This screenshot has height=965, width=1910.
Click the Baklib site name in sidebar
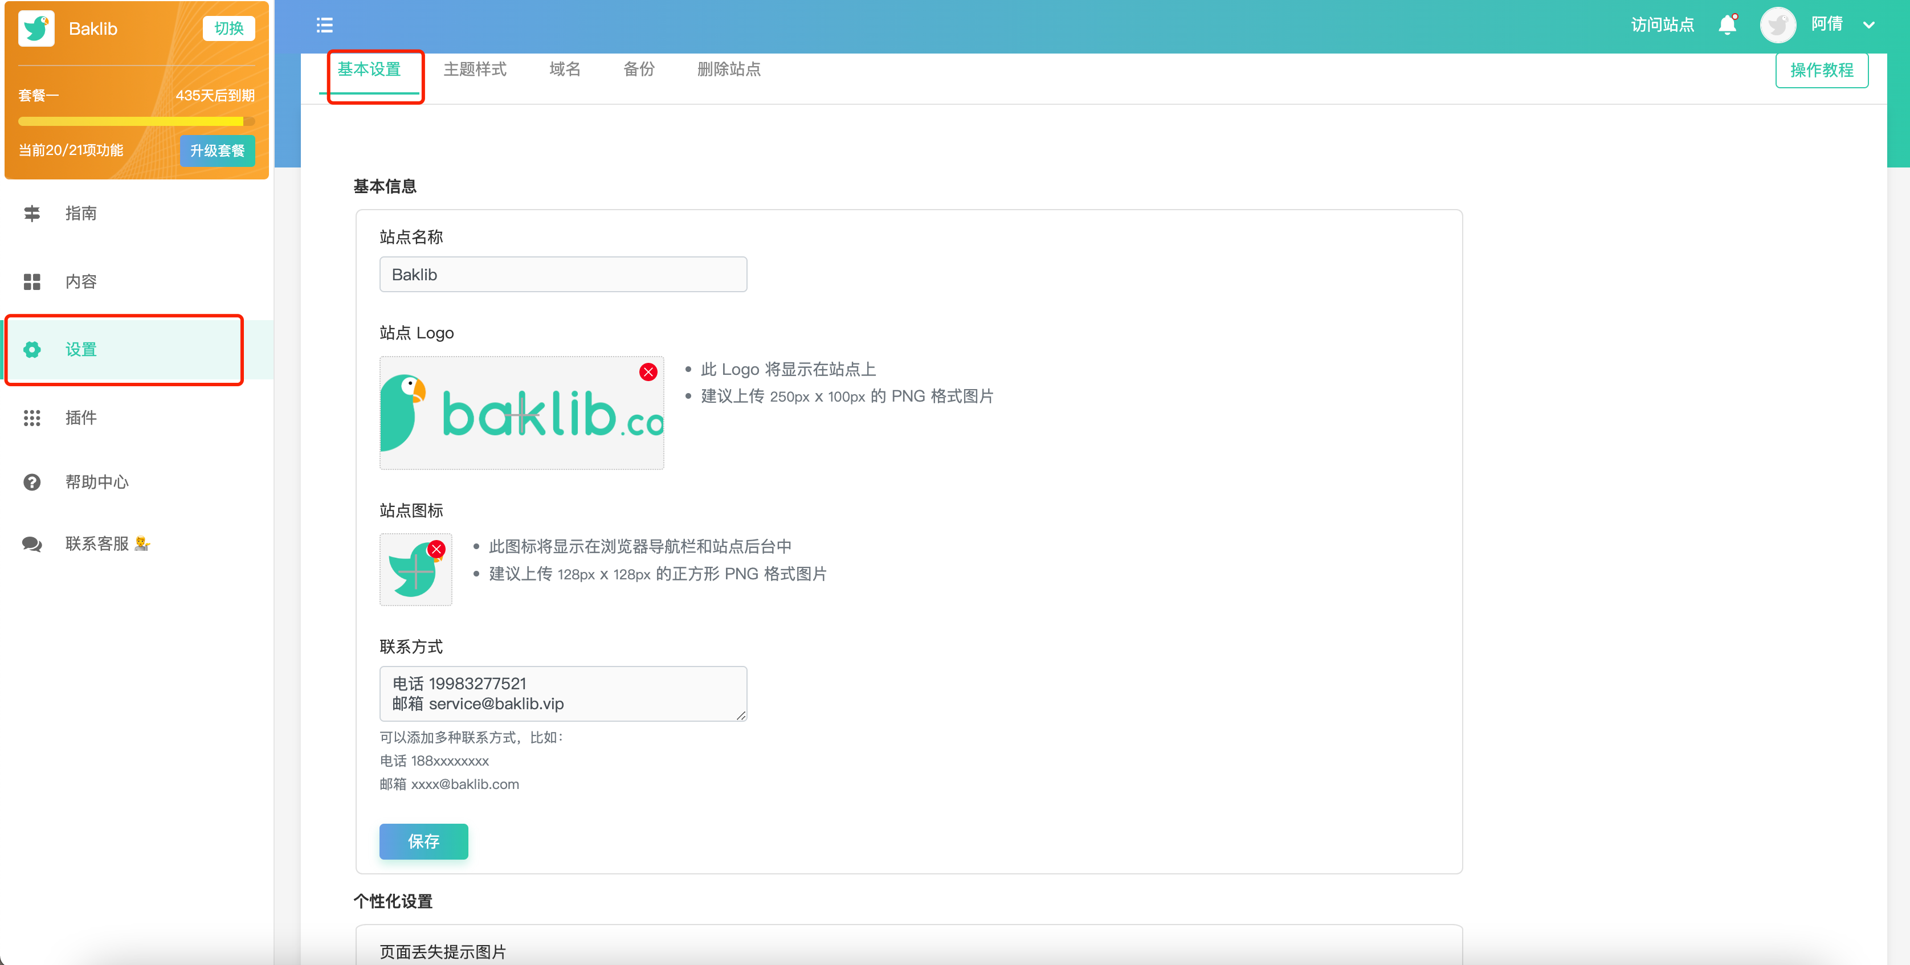(x=93, y=29)
